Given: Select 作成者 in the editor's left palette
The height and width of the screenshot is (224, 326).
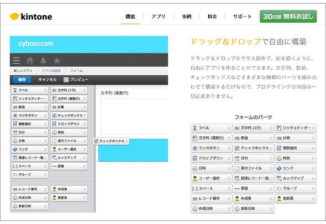Looking at the screenshot, I should pyautogui.click(x=69, y=189).
